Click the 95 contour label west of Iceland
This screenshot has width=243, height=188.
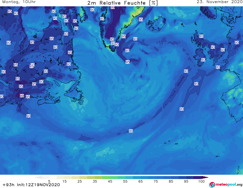pos(141,19)
